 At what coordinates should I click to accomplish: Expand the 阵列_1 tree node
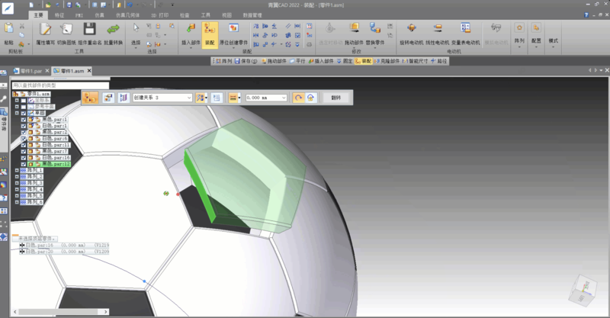pos(16,170)
